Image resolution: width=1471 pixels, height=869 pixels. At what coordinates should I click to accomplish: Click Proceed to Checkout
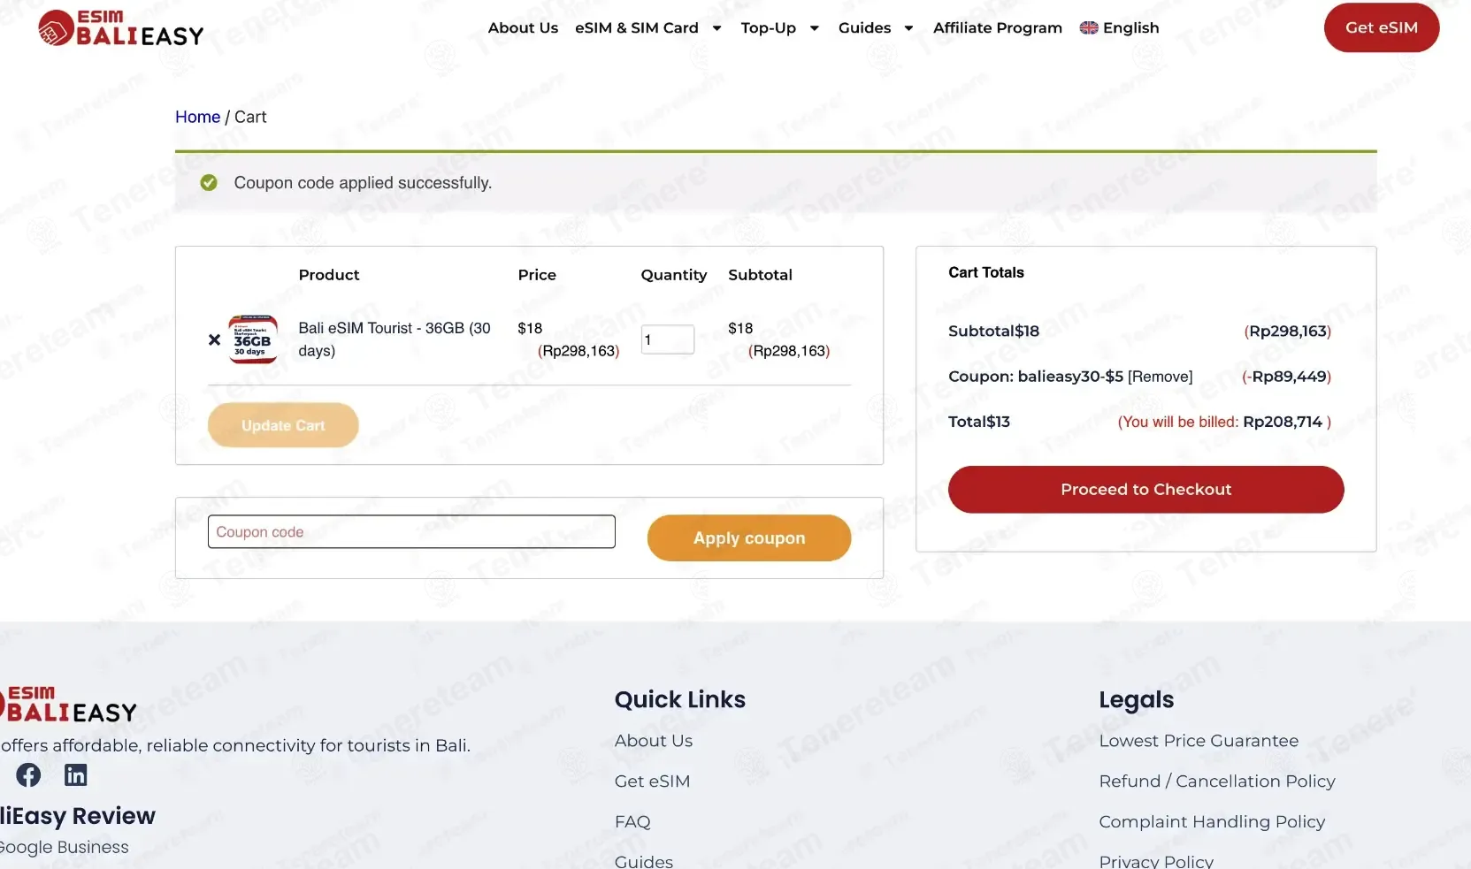click(1146, 490)
